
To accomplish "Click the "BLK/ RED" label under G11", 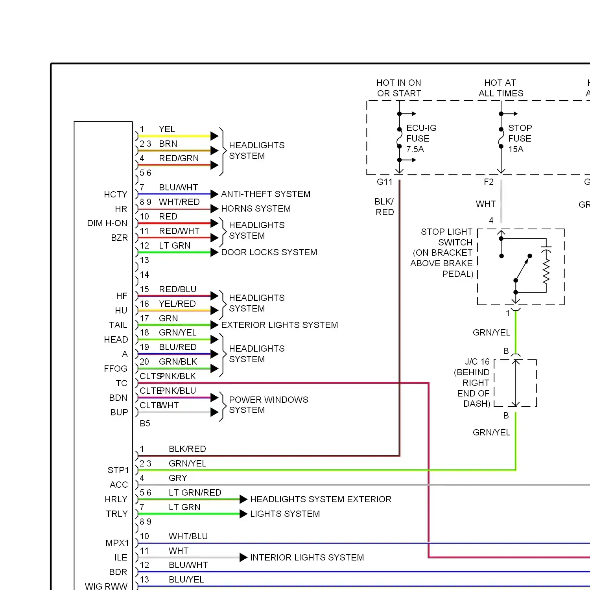I will pos(384,207).
